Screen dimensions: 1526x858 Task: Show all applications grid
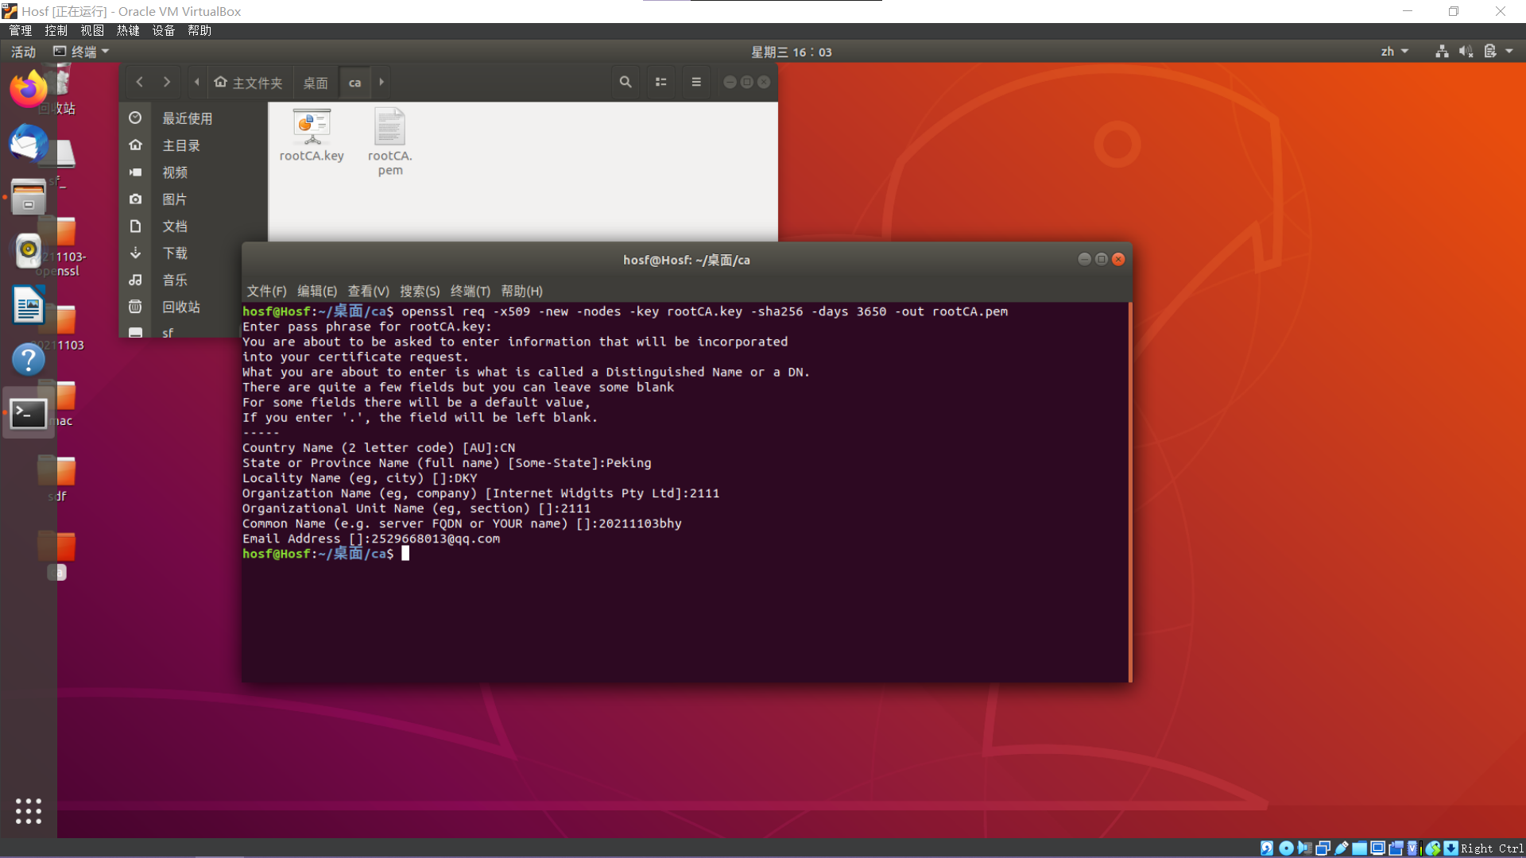(29, 810)
